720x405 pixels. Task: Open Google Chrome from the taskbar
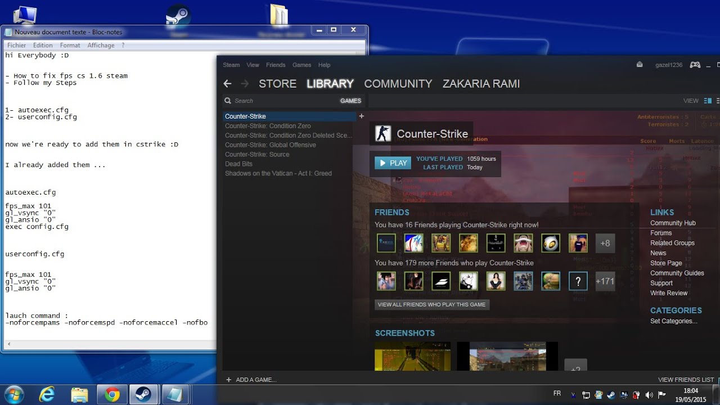112,395
